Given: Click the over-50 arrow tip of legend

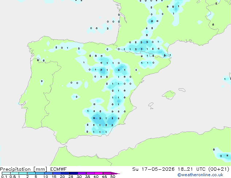Looking at the screenshot, I should click(x=115, y=173).
